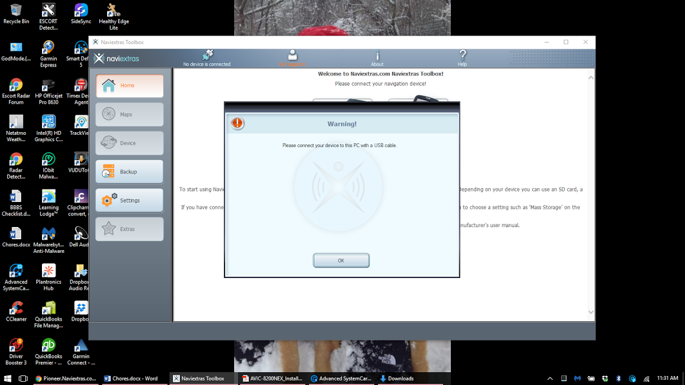Viewport: 685px width, 385px height.
Task: Open the Extras star section
Action: click(x=130, y=230)
